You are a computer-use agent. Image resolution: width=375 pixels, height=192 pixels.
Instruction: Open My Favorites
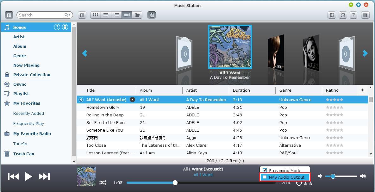[27, 103]
